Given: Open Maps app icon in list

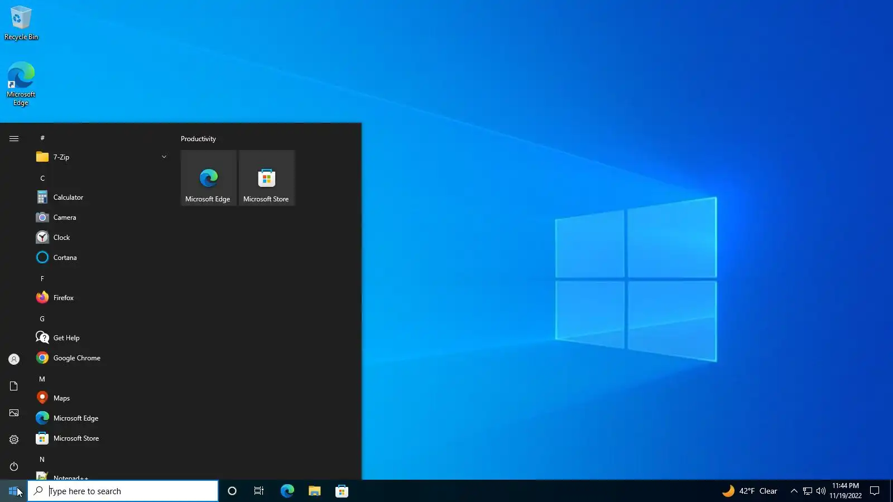Looking at the screenshot, I should pos(42,398).
